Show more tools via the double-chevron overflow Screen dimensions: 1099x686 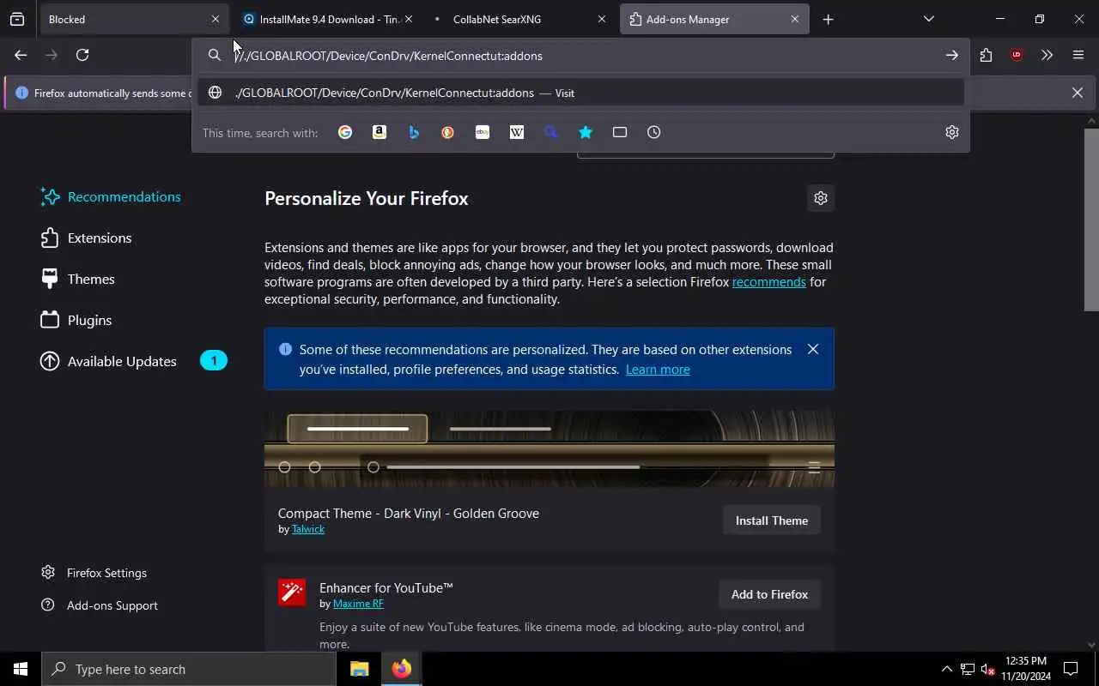tap(1047, 55)
